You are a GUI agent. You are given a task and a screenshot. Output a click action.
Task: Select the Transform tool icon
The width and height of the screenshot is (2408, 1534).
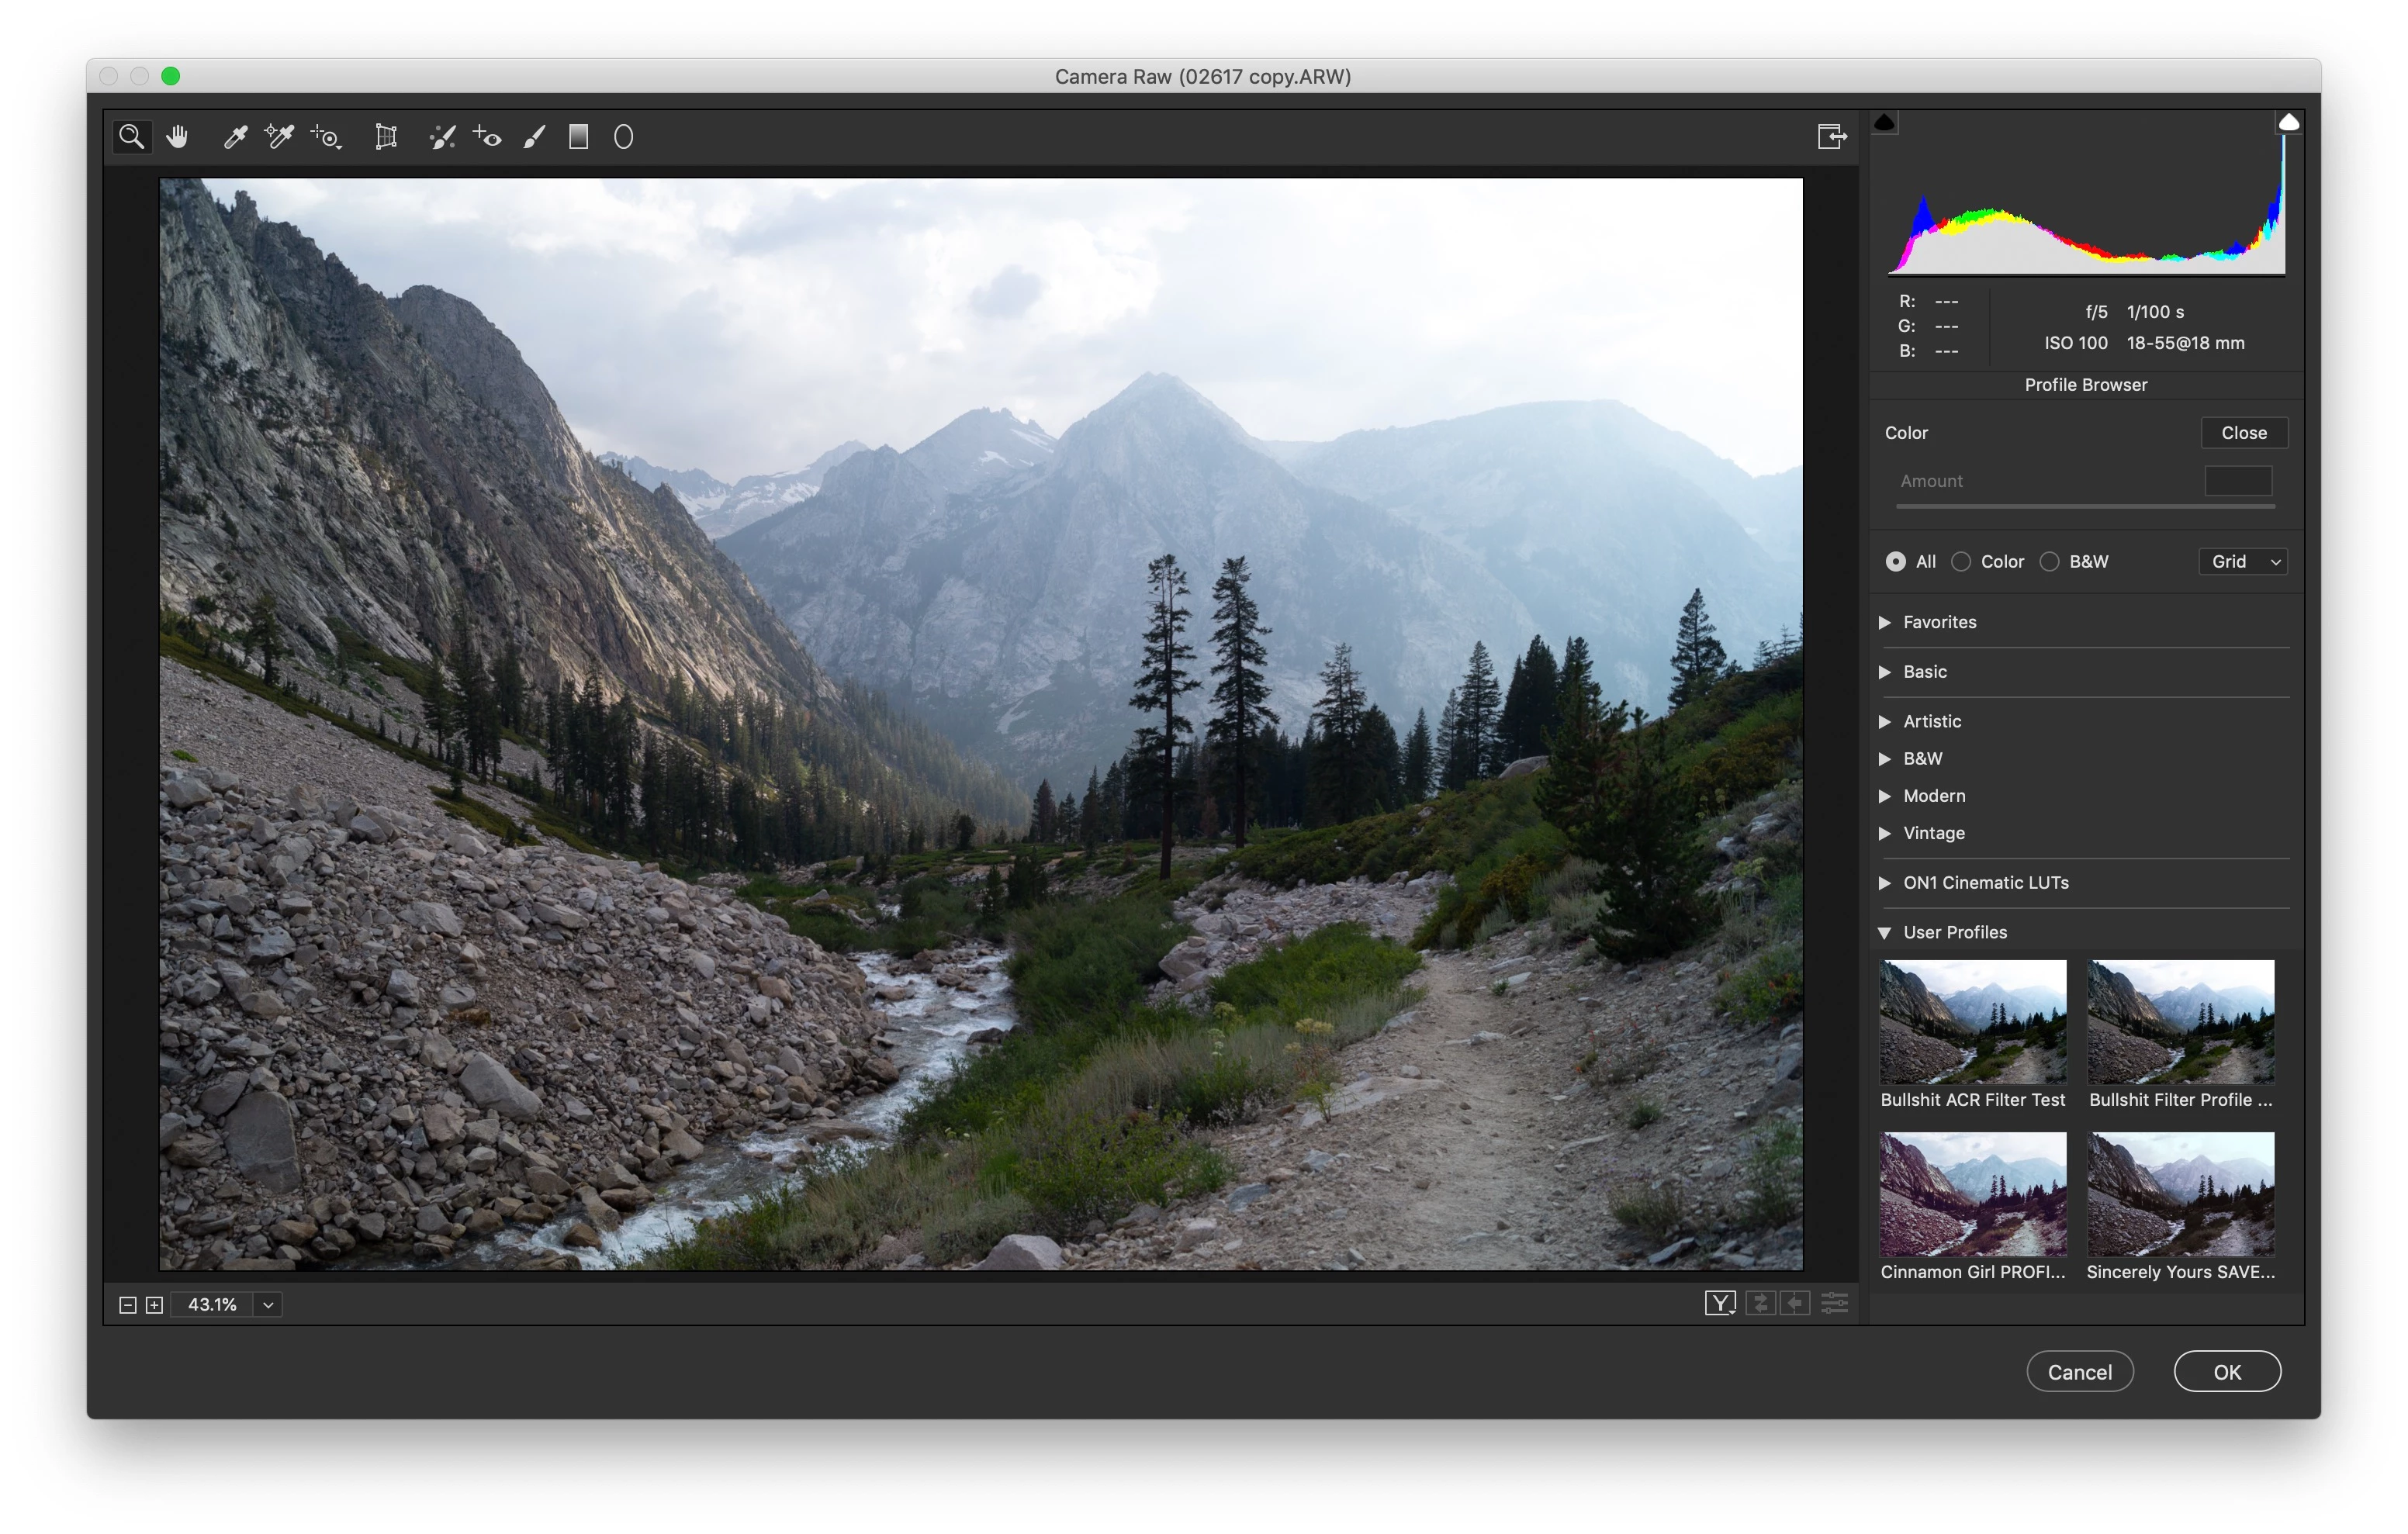click(386, 136)
